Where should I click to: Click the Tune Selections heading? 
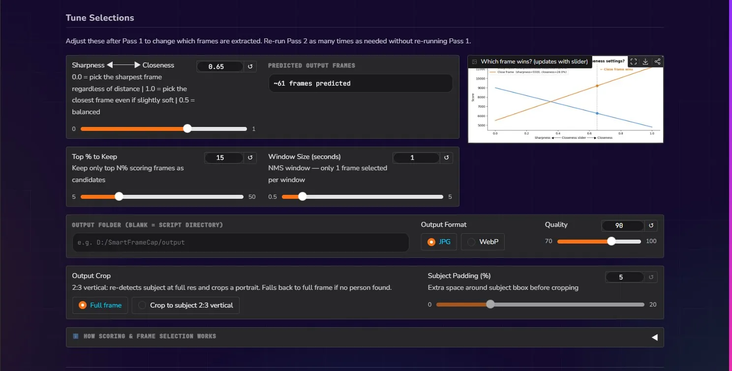click(x=100, y=18)
